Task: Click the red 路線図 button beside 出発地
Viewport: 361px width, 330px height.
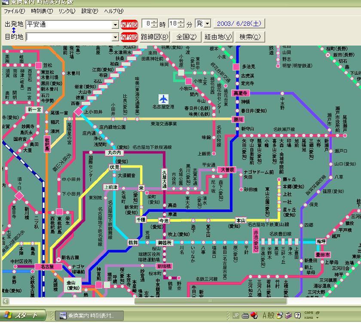Action: pos(129,24)
